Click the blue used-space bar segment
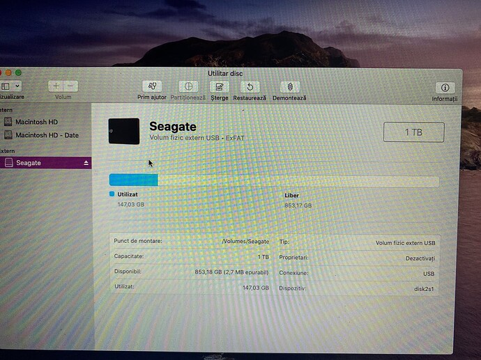The height and width of the screenshot is (360, 481). (134, 180)
